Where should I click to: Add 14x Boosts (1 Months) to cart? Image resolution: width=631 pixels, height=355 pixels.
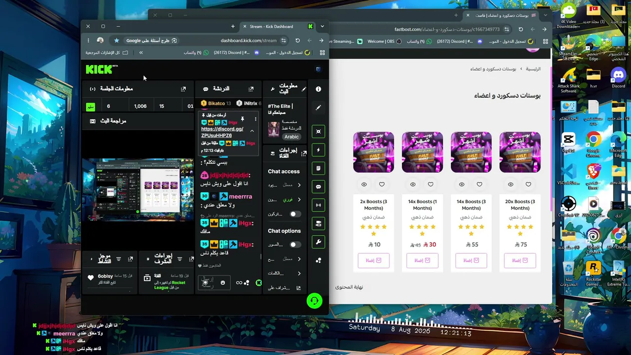pyautogui.click(x=422, y=260)
